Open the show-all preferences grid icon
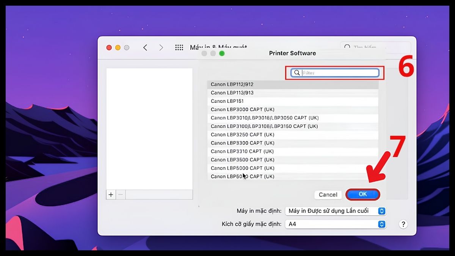Screen dimensions: 455x256 [x=179, y=47]
